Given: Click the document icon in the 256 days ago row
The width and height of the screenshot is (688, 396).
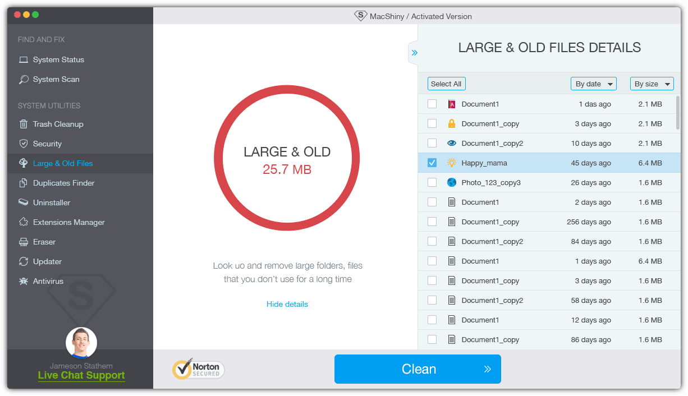Looking at the screenshot, I should 452,222.
